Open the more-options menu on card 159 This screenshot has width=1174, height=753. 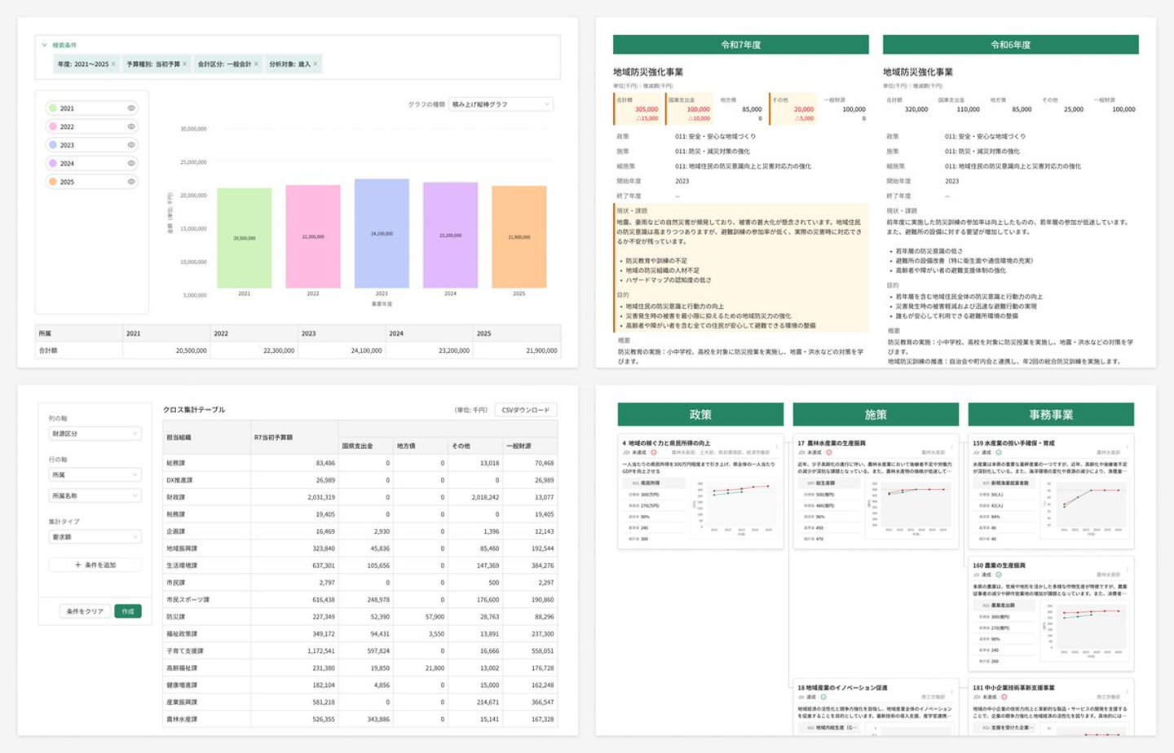[1127, 446]
